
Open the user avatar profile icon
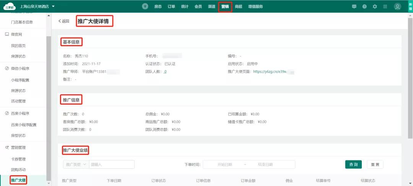tap(397, 6)
